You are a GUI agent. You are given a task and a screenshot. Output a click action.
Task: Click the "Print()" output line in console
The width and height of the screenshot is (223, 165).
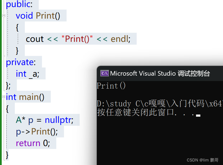pyautogui.click(x=111, y=86)
